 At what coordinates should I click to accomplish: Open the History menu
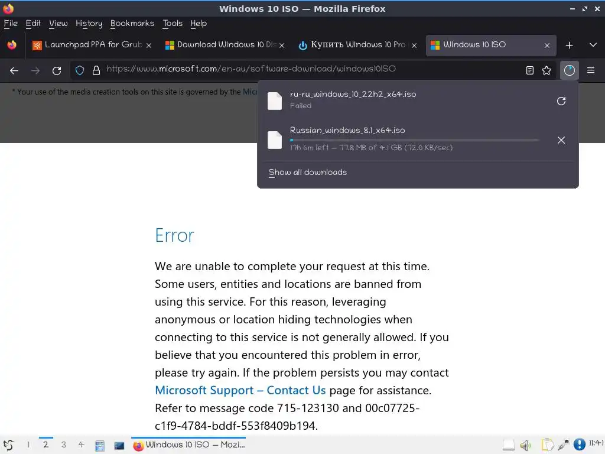click(x=89, y=24)
